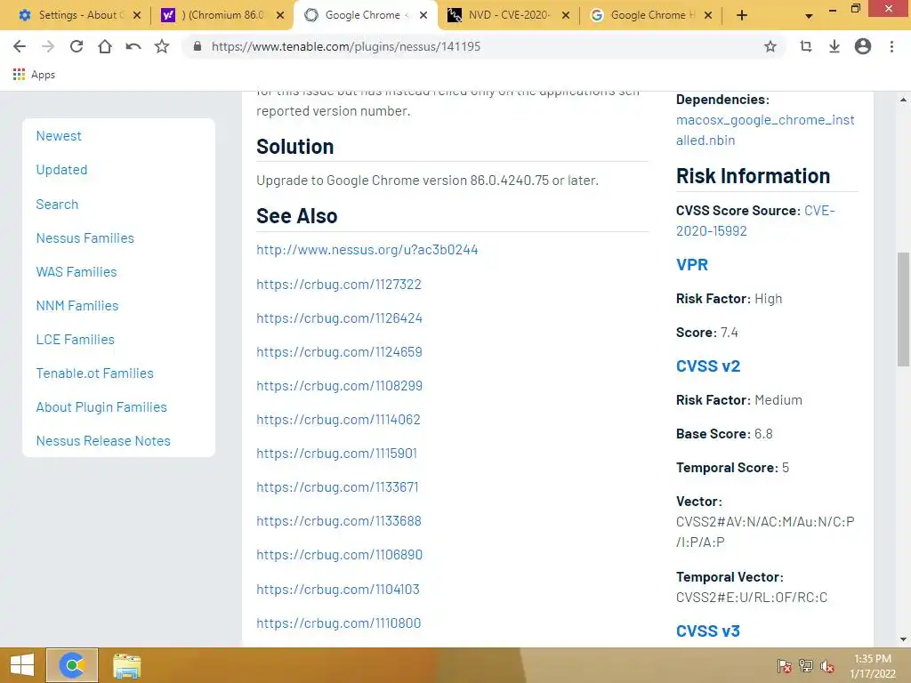Switch to the NVD - CVE-2020 tab

[x=508, y=15]
